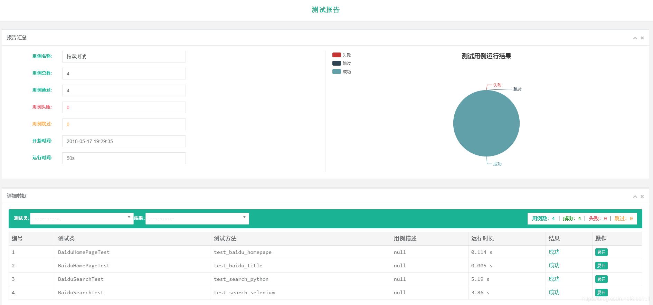Expand details for test_baidu_title row
653x305 pixels.
pos(601,266)
